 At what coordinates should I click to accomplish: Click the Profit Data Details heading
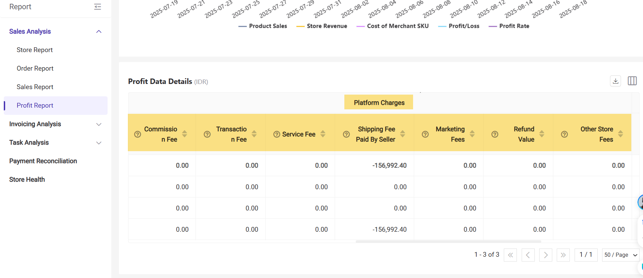coord(160,82)
